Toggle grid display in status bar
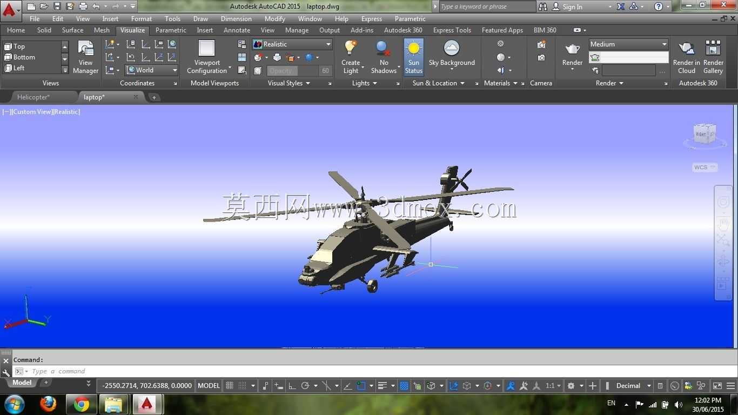This screenshot has height=415, width=738. 230,386
